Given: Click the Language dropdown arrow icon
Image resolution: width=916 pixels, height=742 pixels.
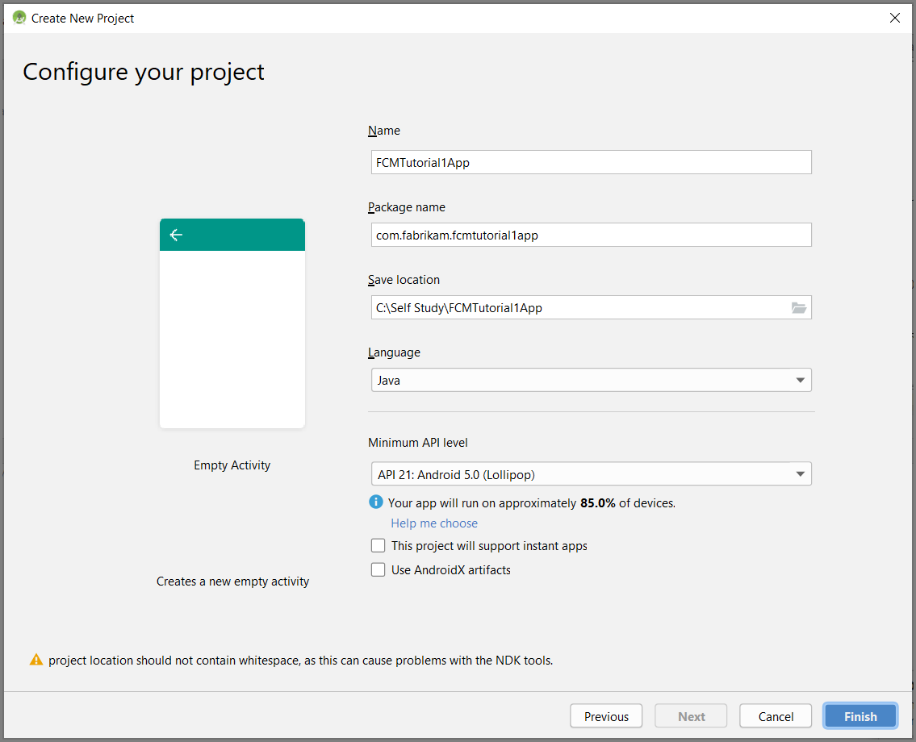Looking at the screenshot, I should coord(800,380).
